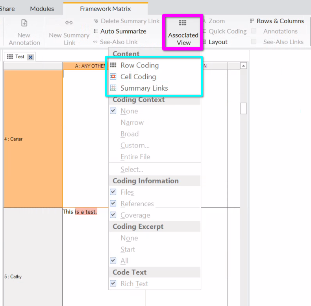The width and height of the screenshot is (311, 306).
Task: Uncheck Coverage under Coding Information
Action: 113,215
